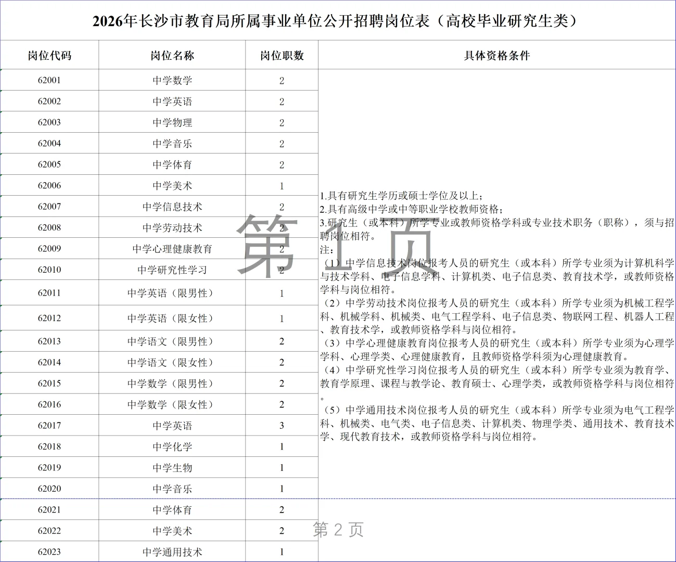Click the "中学数学（限男性）" cell

[x=172, y=384]
